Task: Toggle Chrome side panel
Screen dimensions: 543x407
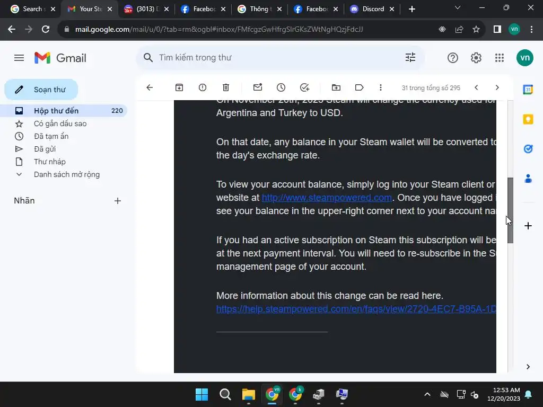Action: click(x=497, y=30)
